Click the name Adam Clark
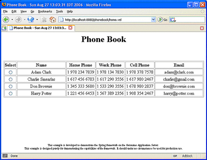Image resolution: width=207 pixels, height=160 pixels. (x=41, y=72)
